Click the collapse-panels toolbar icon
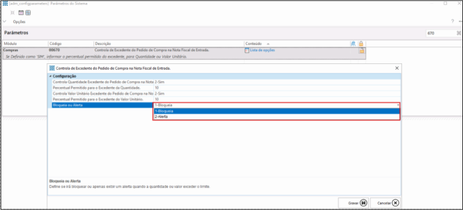The width and height of the screenshot is (463, 210). point(12,13)
